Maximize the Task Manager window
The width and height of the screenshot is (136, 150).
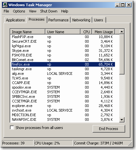click(x=123, y=5)
